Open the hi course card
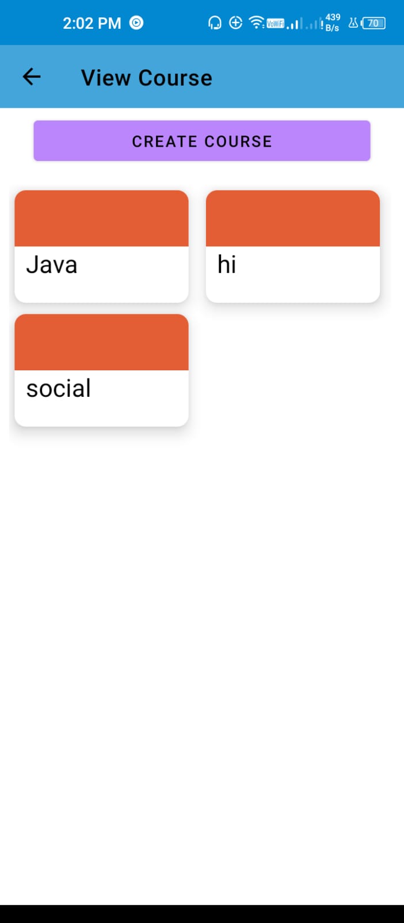This screenshot has height=923, width=404. coord(293,246)
